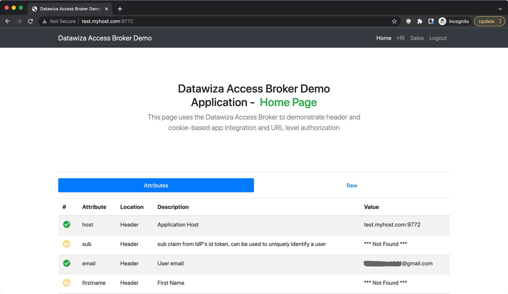Click the firstname attribute cell

pos(94,283)
